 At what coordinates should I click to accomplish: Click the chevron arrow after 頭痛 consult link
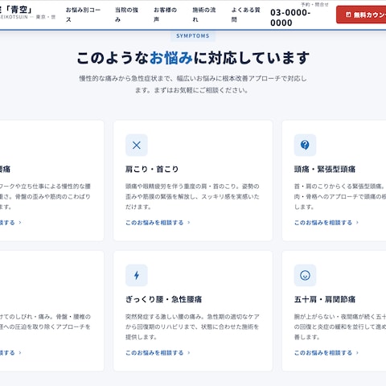tap(357, 223)
